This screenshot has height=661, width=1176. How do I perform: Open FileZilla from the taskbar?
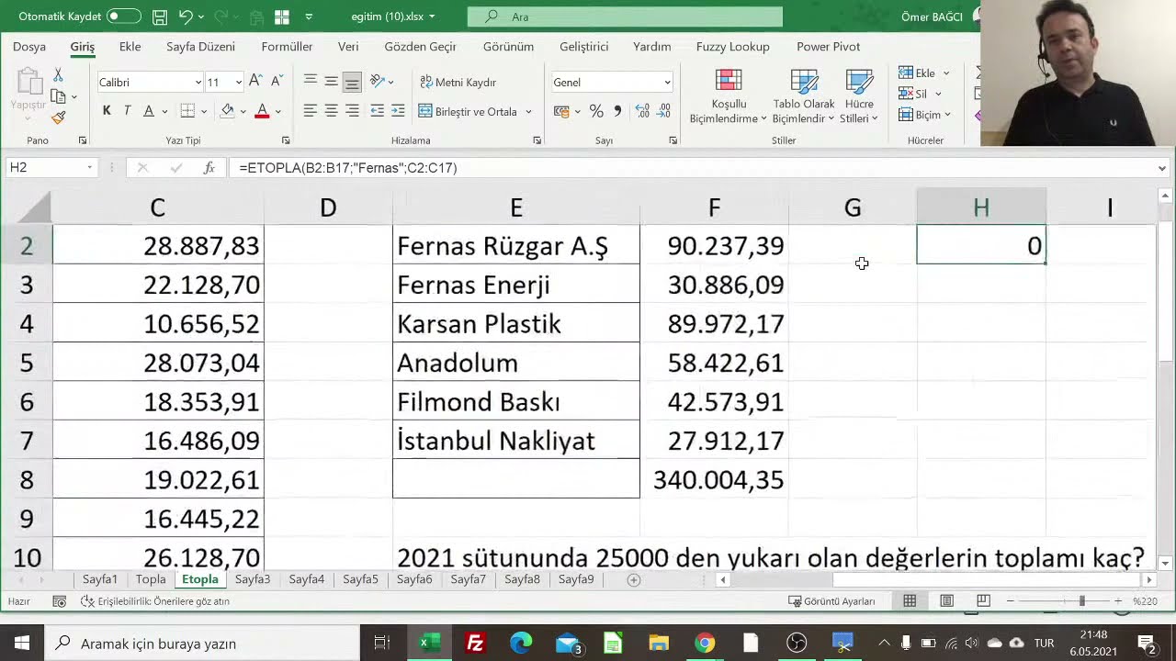(475, 643)
